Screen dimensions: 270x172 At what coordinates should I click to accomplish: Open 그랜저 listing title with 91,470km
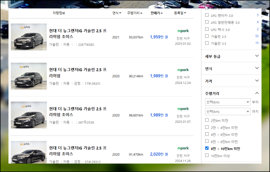pos(78,151)
